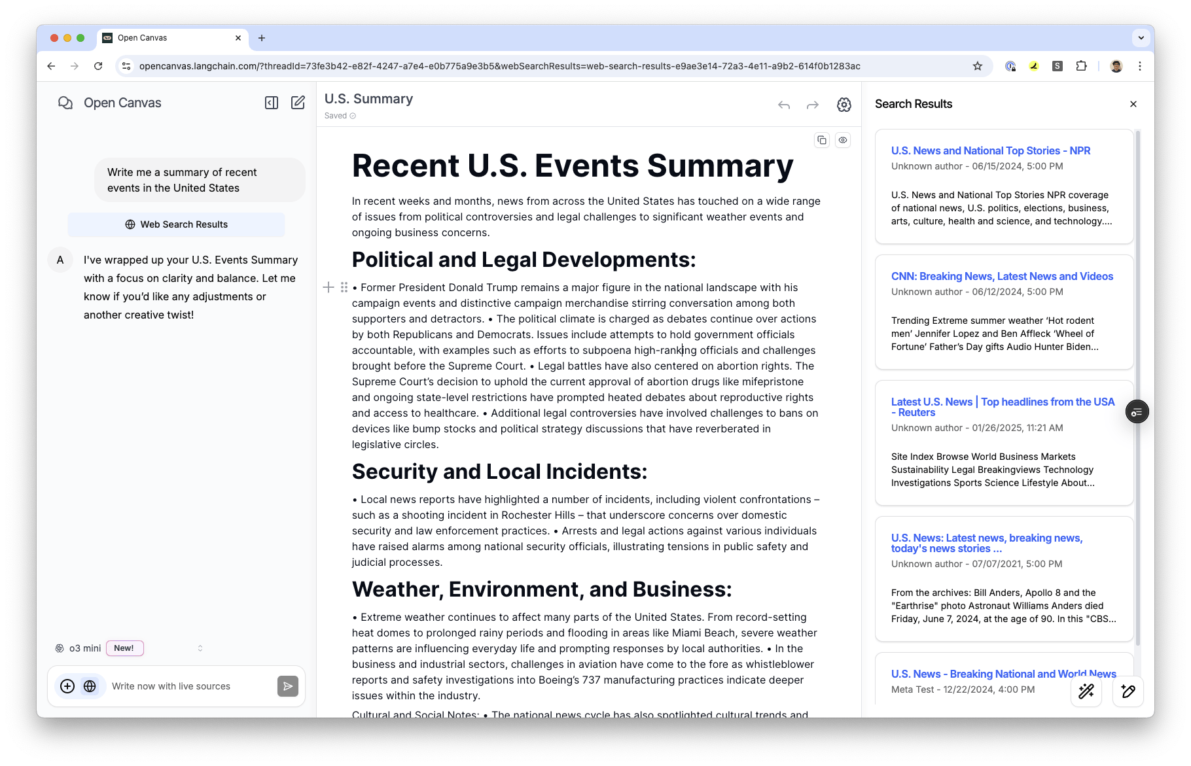The width and height of the screenshot is (1191, 766).
Task: Click the Political and Legal Developments heading
Action: (x=524, y=260)
